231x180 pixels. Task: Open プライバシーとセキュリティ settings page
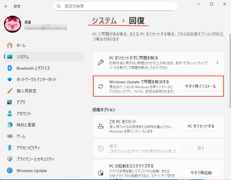click(x=44, y=159)
